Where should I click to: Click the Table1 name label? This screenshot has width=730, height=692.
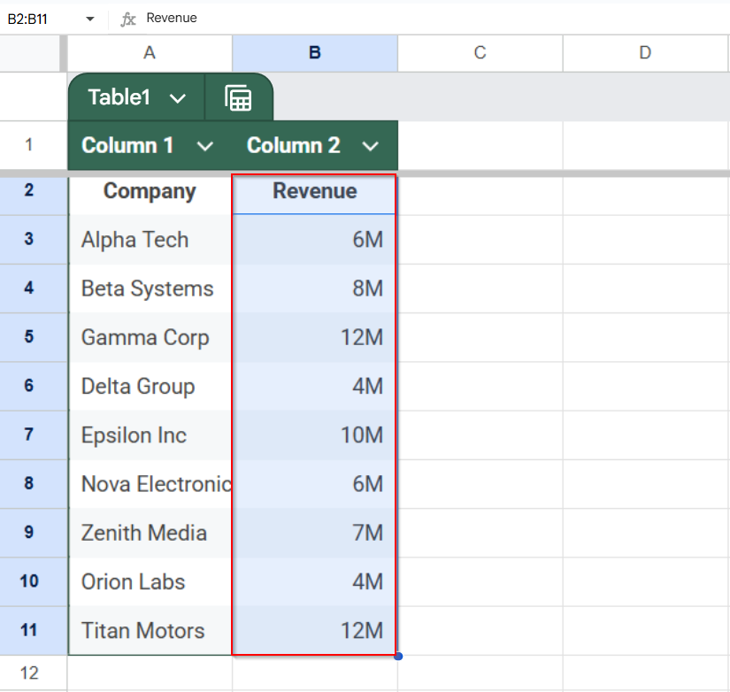119,97
